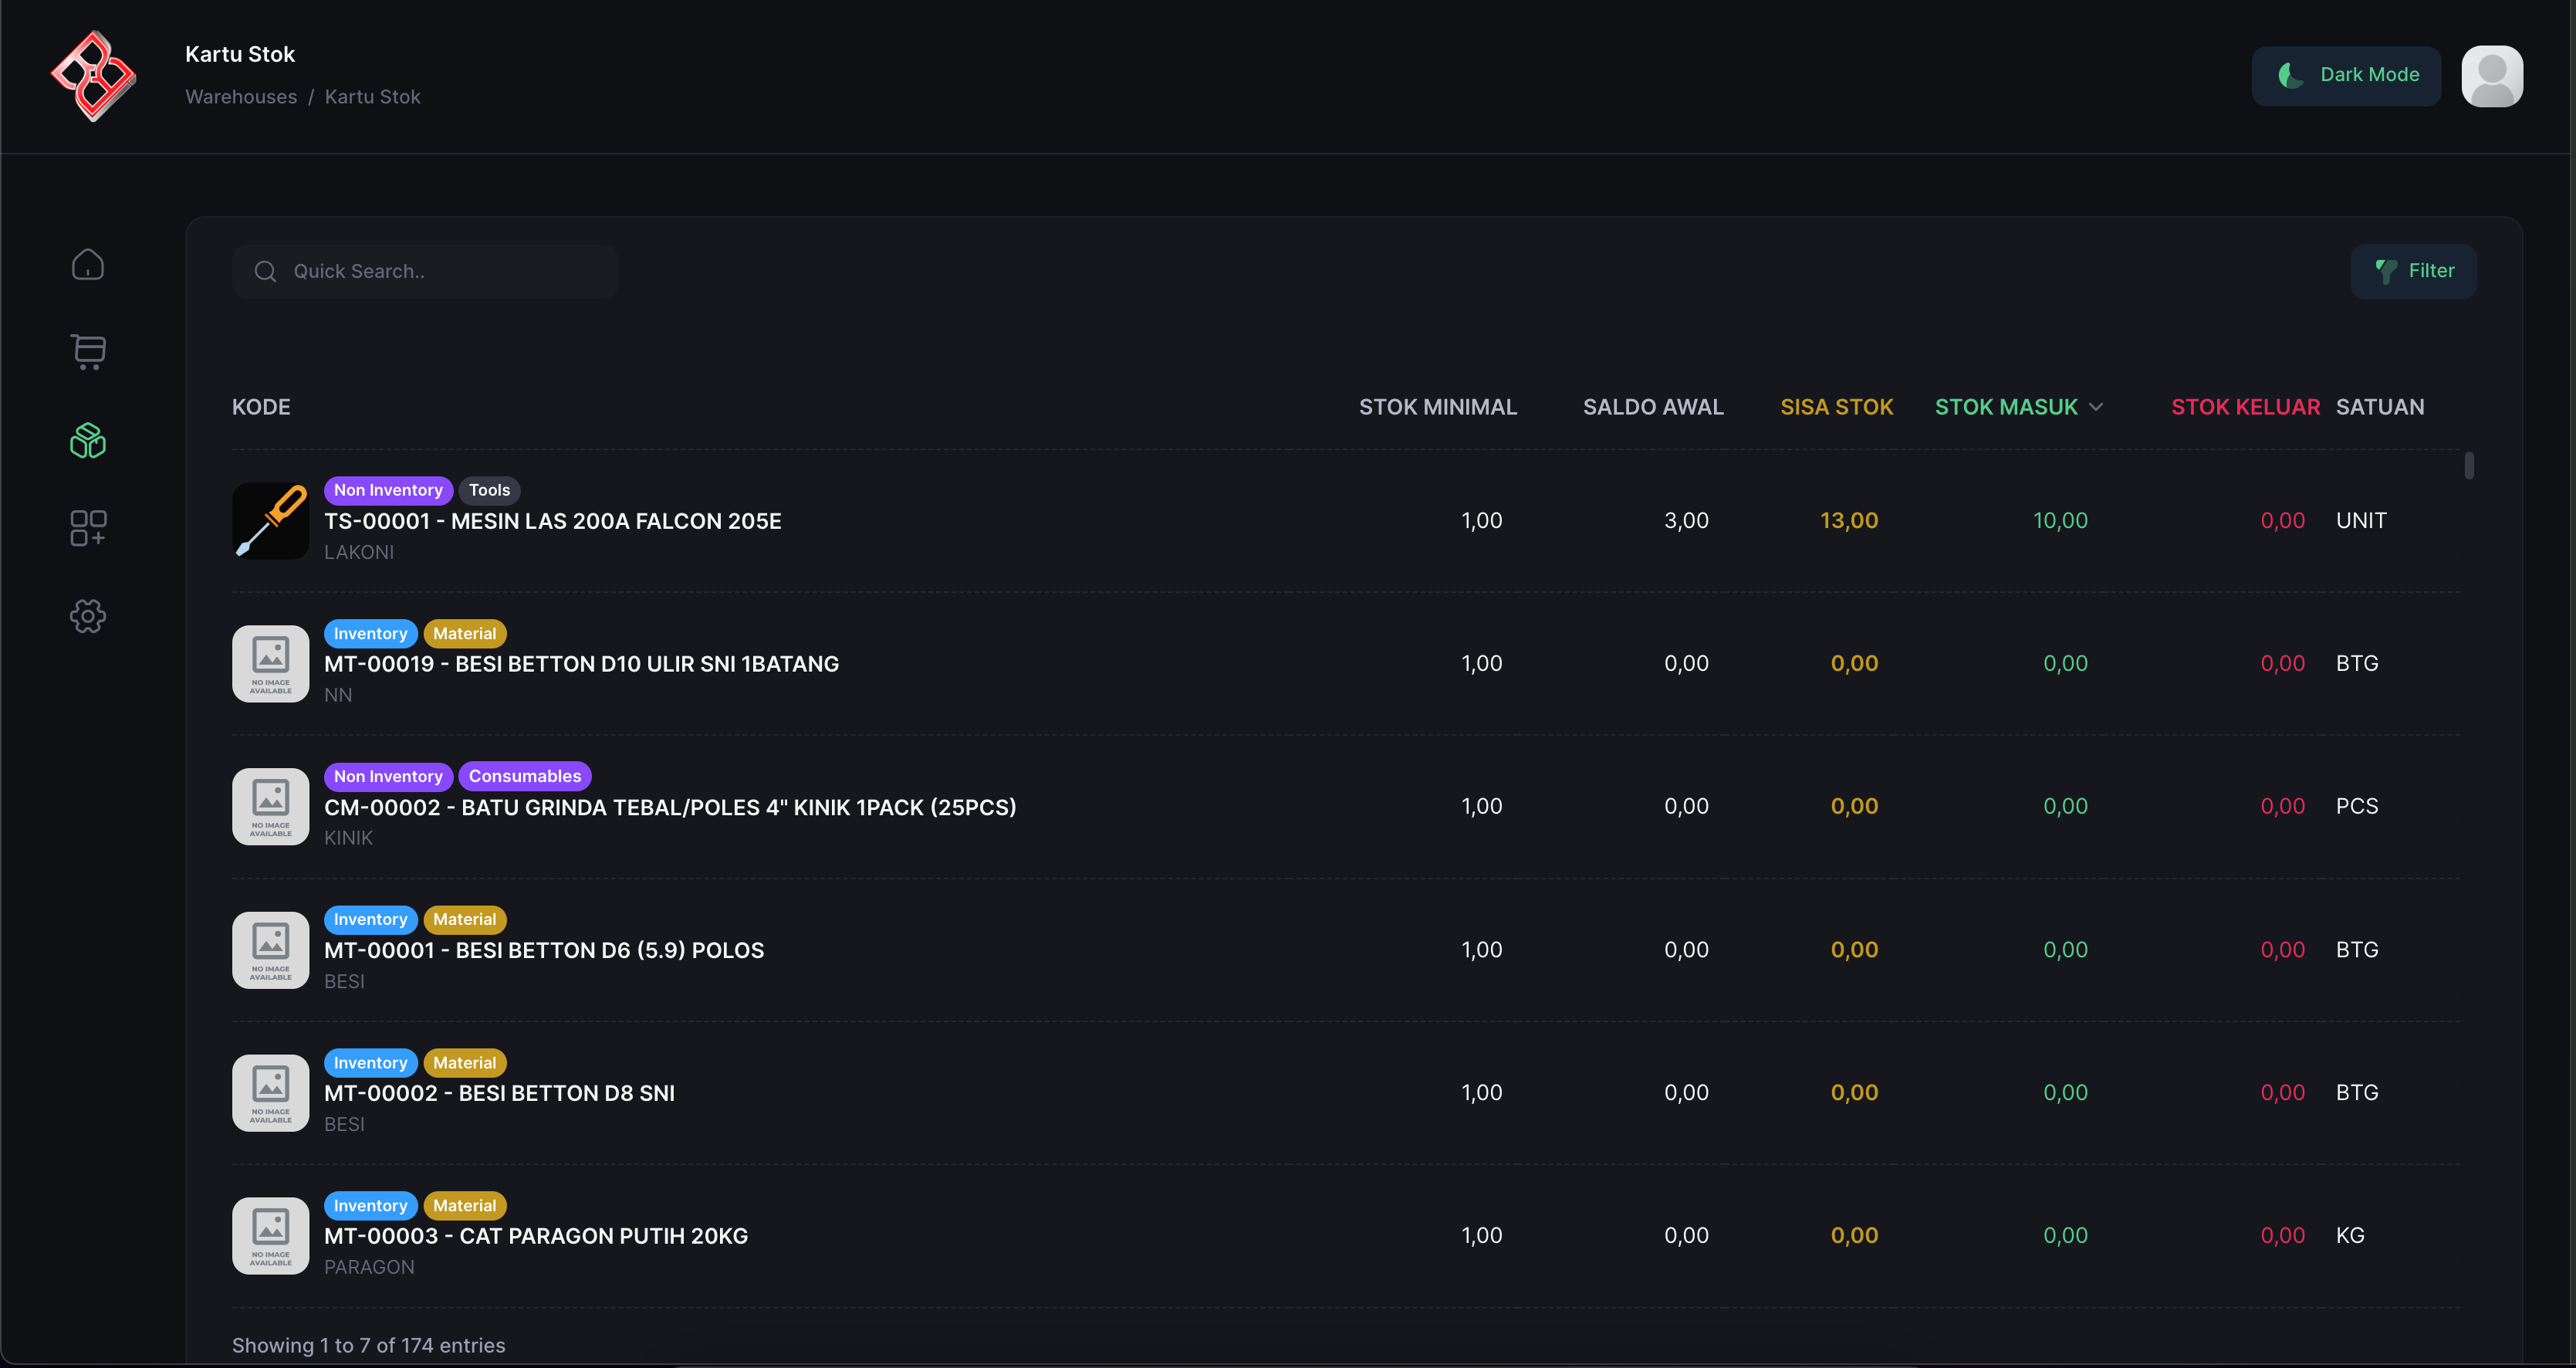Open the user avatar profile

pos(2491,76)
